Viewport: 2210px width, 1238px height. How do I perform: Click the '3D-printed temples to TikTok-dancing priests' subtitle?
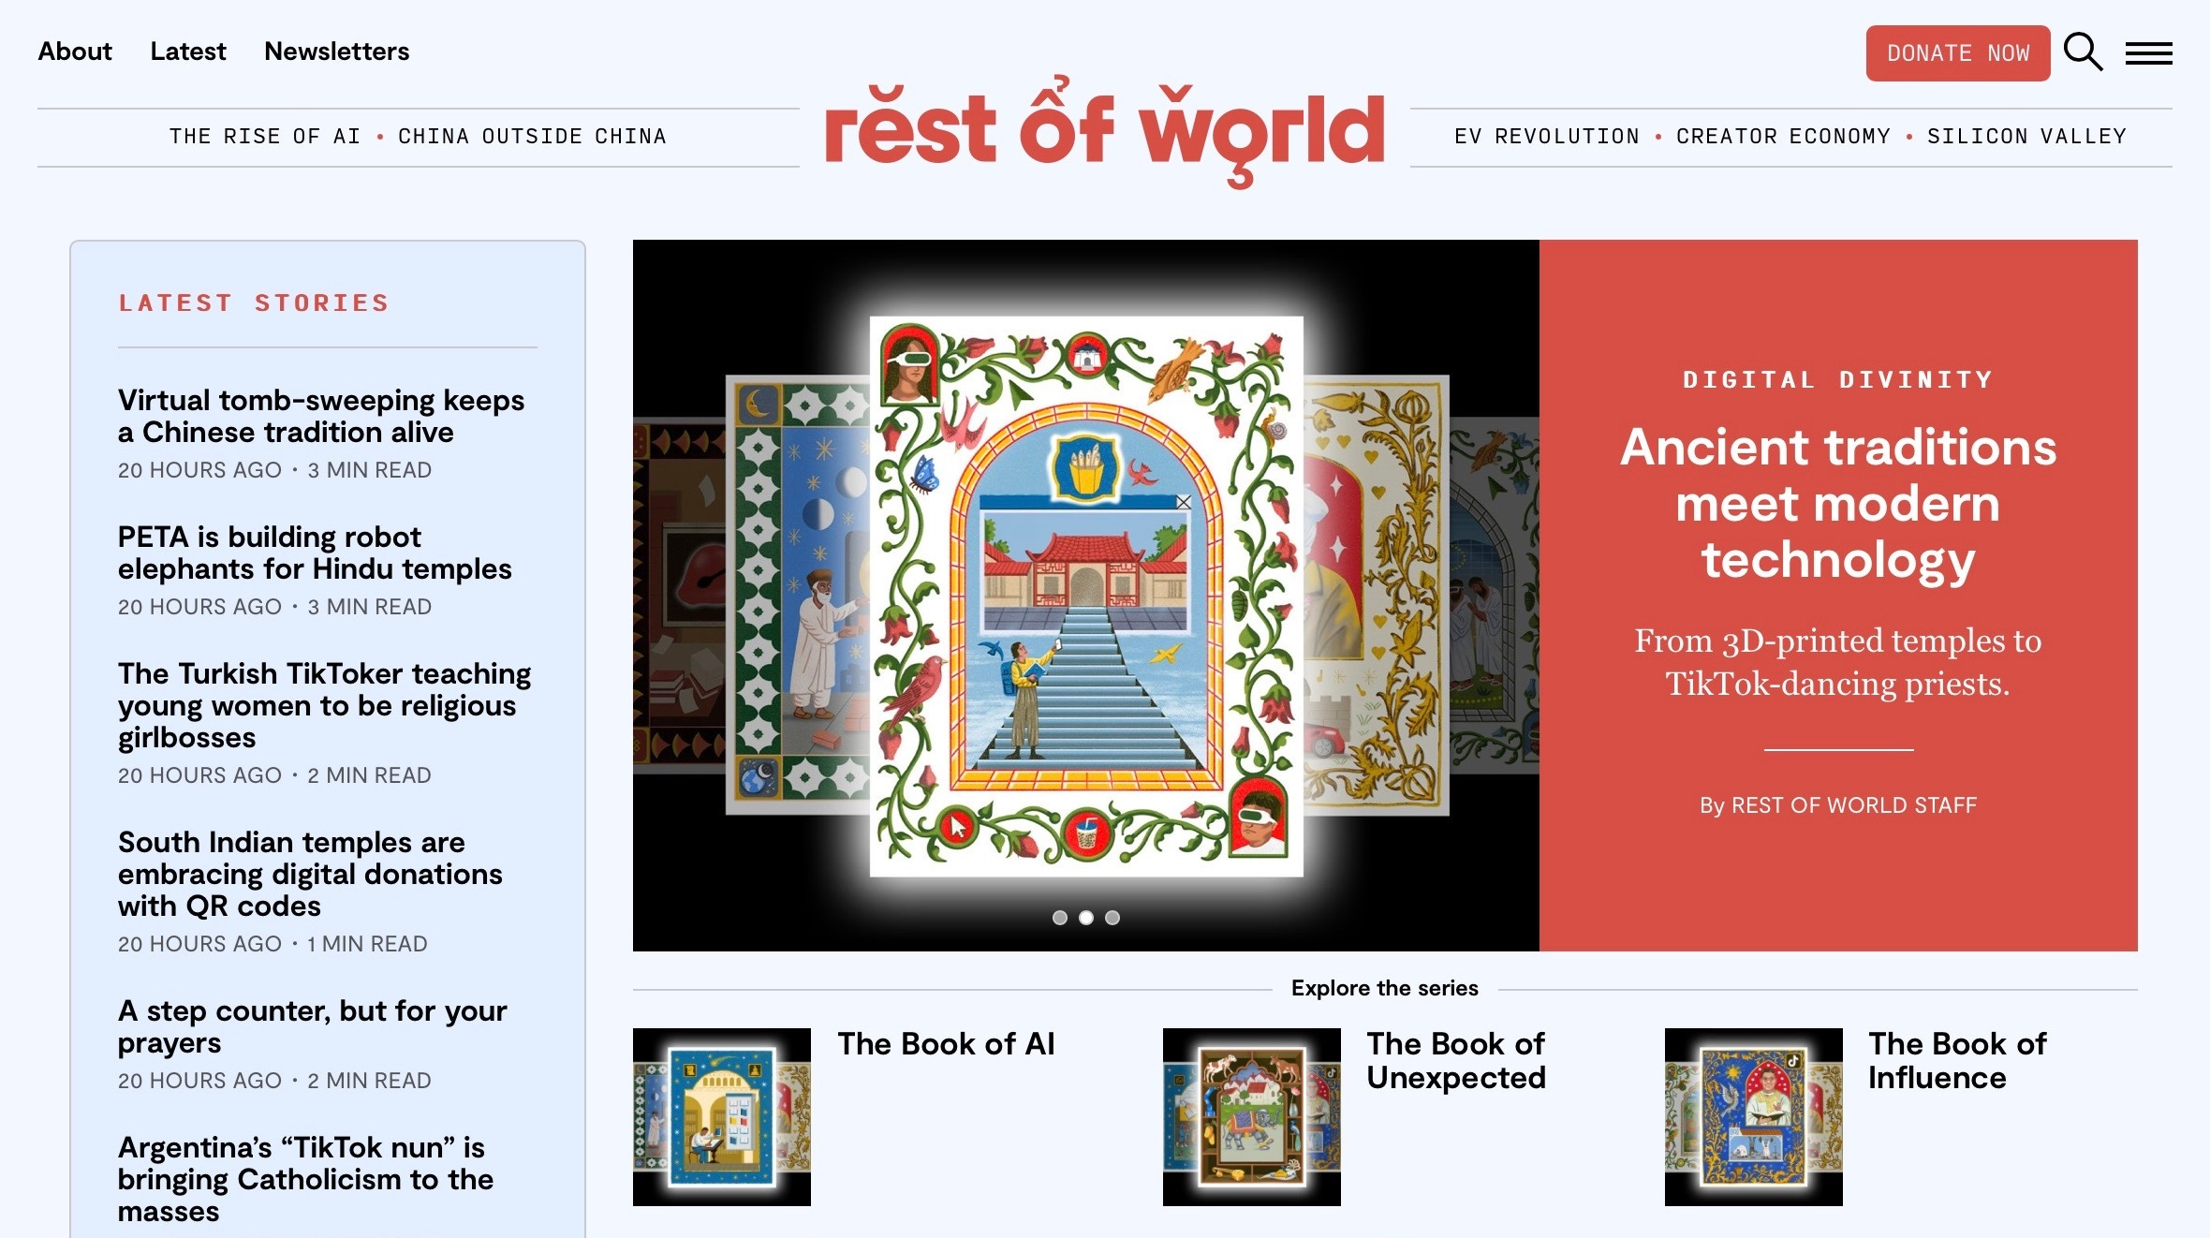[1838, 662]
